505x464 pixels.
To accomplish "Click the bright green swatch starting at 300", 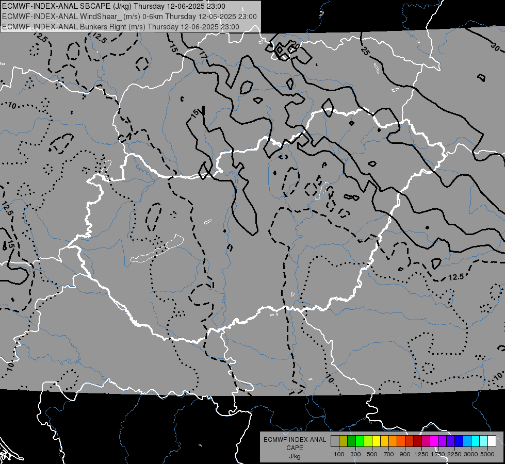I will pyautogui.click(x=360, y=441).
